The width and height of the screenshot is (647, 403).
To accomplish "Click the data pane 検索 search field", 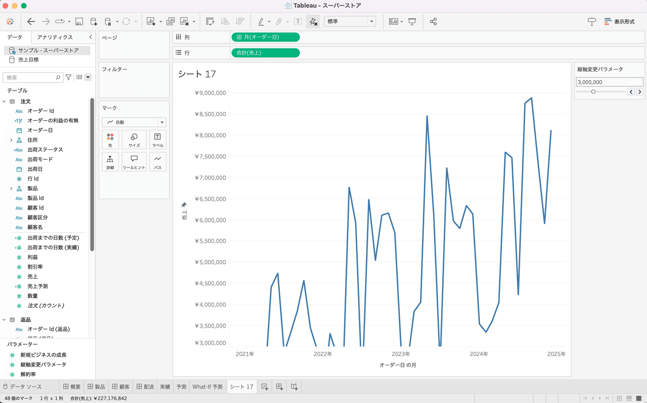I will 33,78.
